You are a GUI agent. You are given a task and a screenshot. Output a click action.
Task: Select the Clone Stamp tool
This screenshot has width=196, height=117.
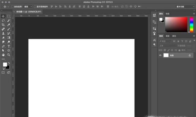point(3,33)
